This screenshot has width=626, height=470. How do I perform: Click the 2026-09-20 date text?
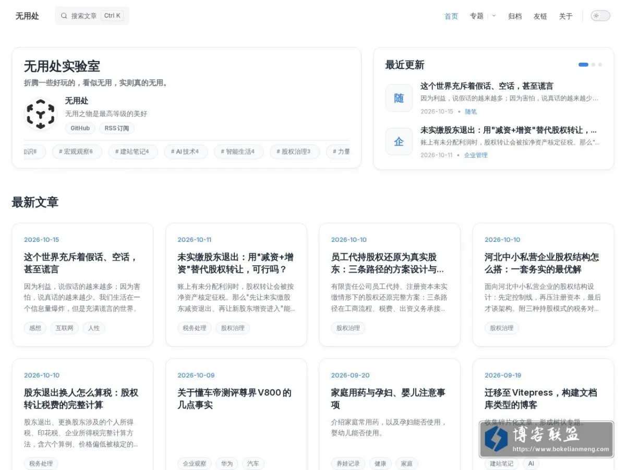point(350,375)
